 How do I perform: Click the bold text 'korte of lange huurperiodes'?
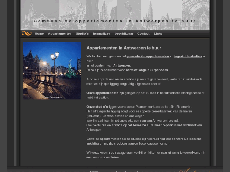tap(147, 70)
